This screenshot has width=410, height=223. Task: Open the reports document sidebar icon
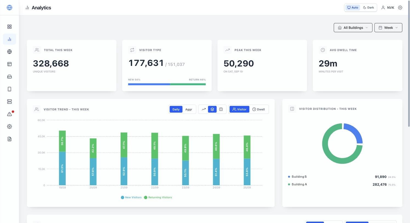point(9,139)
